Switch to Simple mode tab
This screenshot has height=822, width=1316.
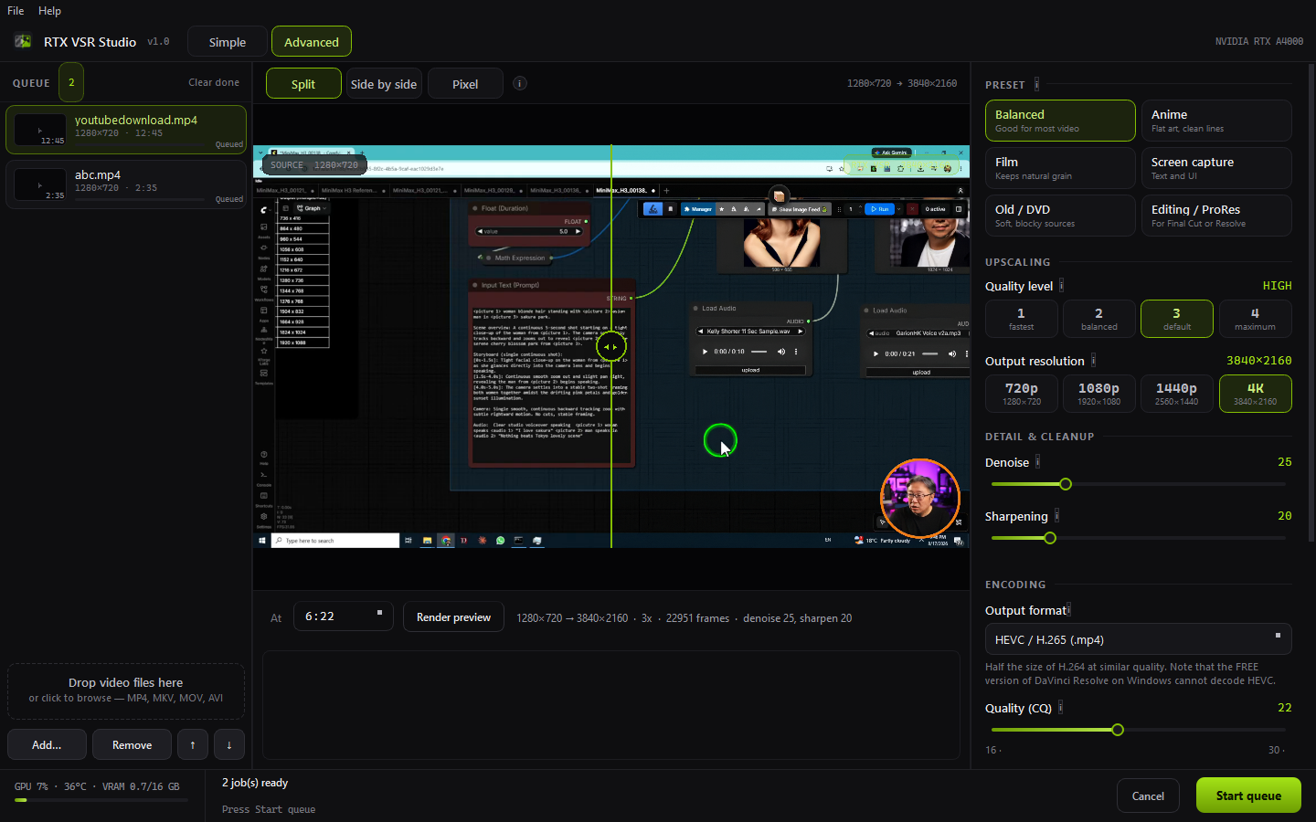pyautogui.click(x=228, y=42)
